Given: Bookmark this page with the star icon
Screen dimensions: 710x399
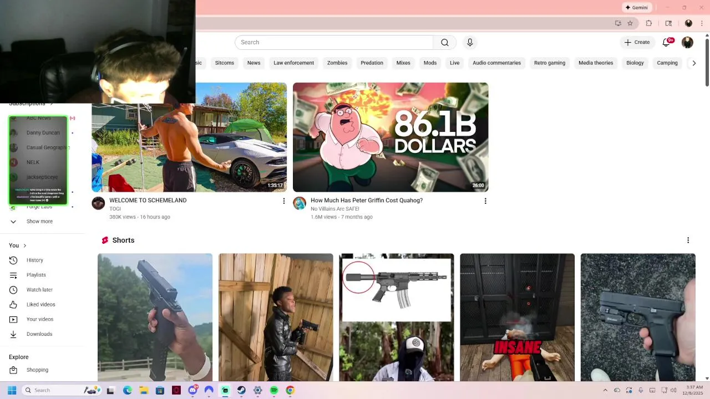Looking at the screenshot, I should point(630,23).
